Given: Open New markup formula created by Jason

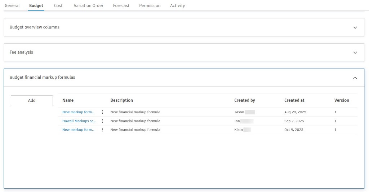Looking at the screenshot, I should coord(78,112).
